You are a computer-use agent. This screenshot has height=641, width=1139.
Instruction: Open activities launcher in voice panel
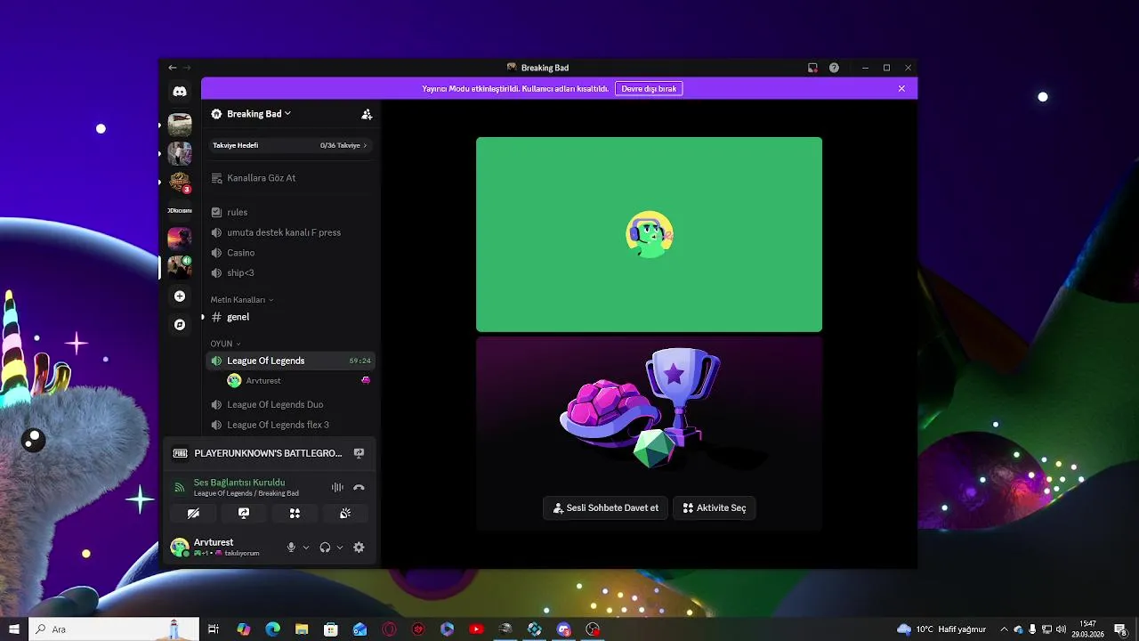pyautogui.click(x=295, y=514)
